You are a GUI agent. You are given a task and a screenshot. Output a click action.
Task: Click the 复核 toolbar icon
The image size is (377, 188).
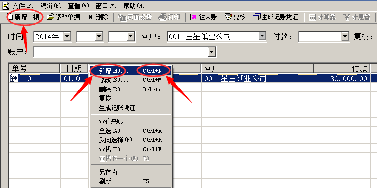tap(228, 17)
